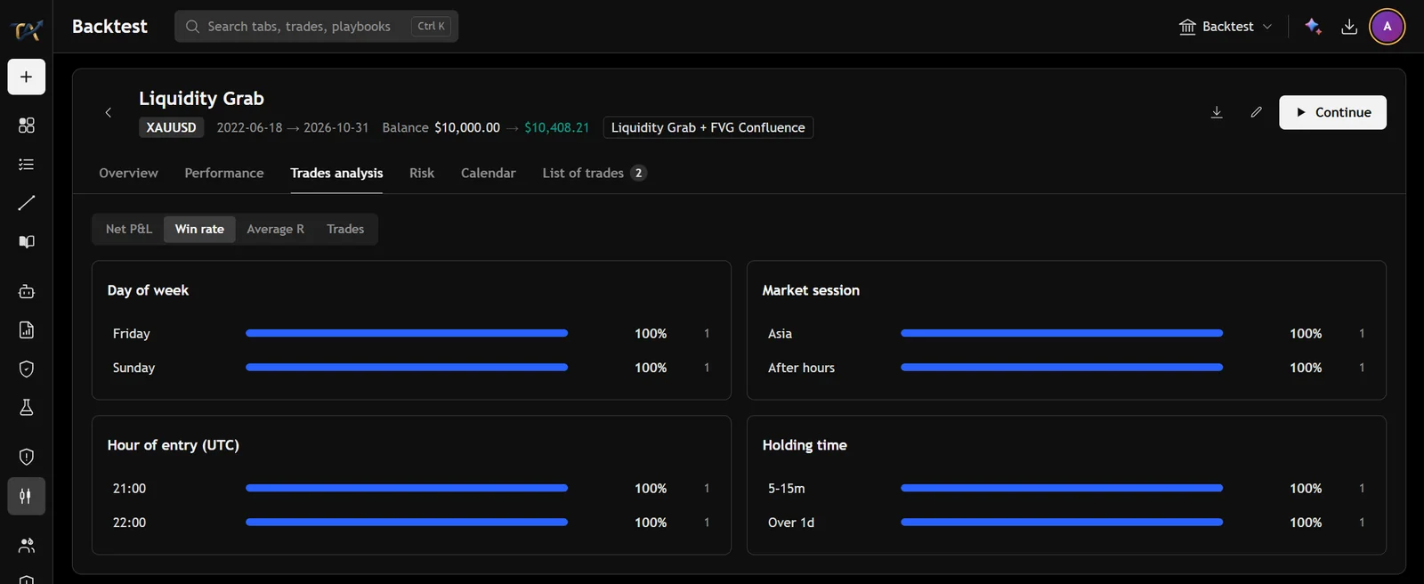The width and height of the screenshot is (1424, 584).
Task: Click the search tabs, trades, playbooks field
Action: (x=317, y=27)
